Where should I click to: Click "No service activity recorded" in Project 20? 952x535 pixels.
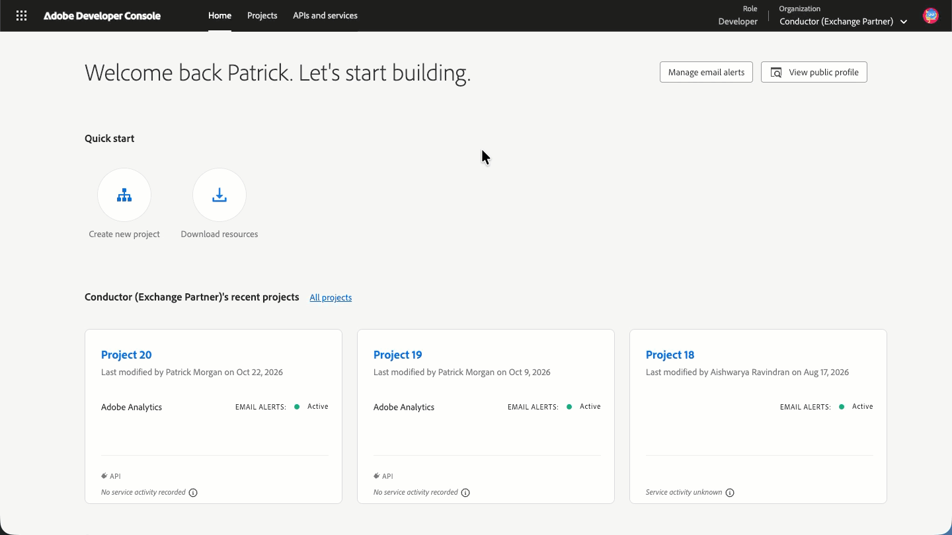[x=143, y=493]
